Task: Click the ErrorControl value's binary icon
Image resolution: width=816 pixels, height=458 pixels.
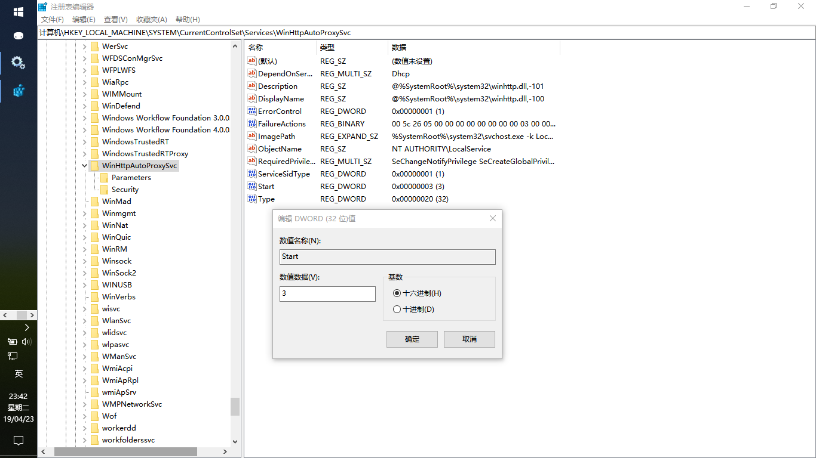Action: (252, 112)
